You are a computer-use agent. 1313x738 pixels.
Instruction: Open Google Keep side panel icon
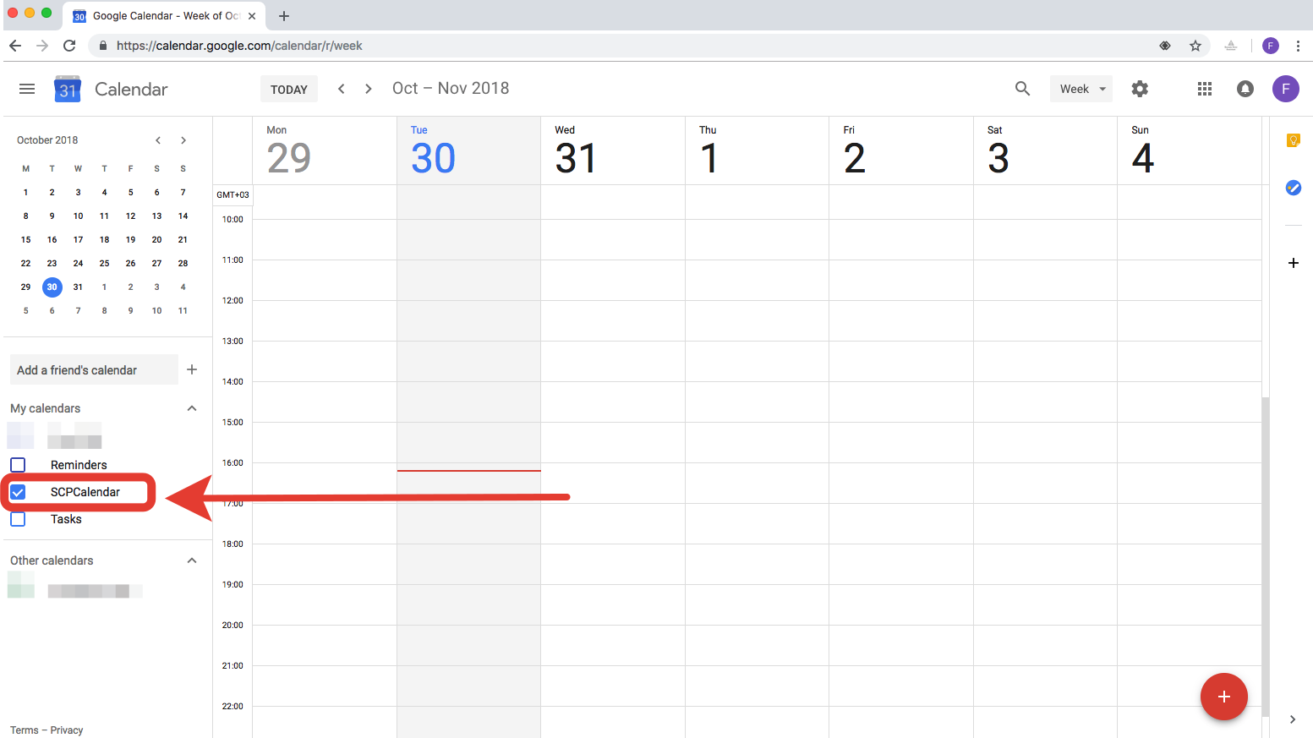[x=1293, y=140]
